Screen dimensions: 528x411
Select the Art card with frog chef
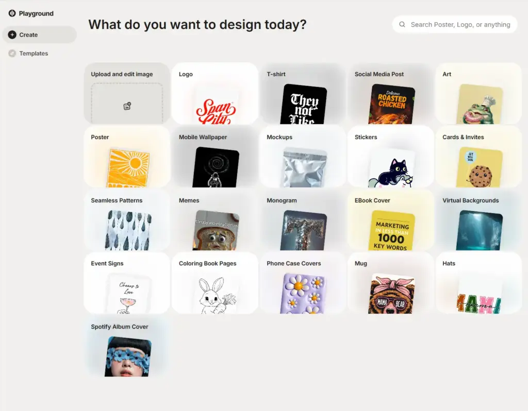click(478, 94)
